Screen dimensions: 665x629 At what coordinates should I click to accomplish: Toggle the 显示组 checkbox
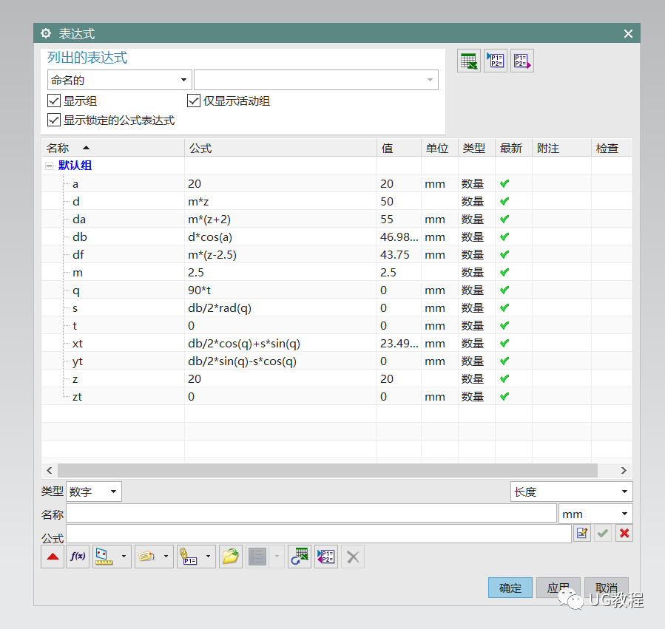(54, 101)
